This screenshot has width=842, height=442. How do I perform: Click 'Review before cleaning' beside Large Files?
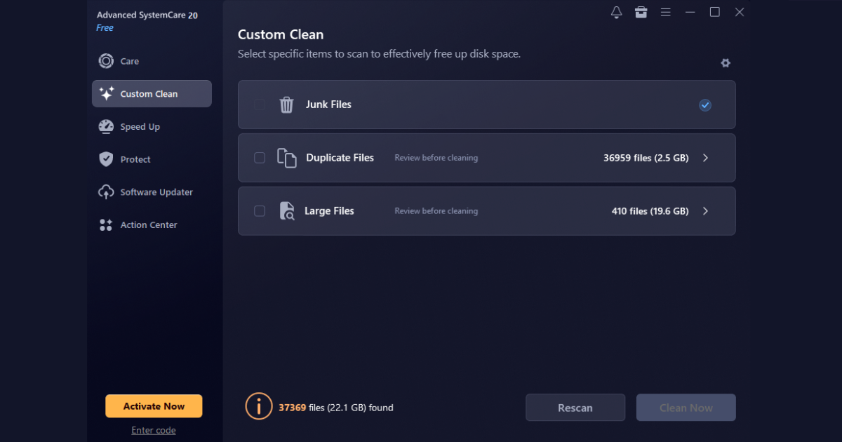[x=436, y=211]
